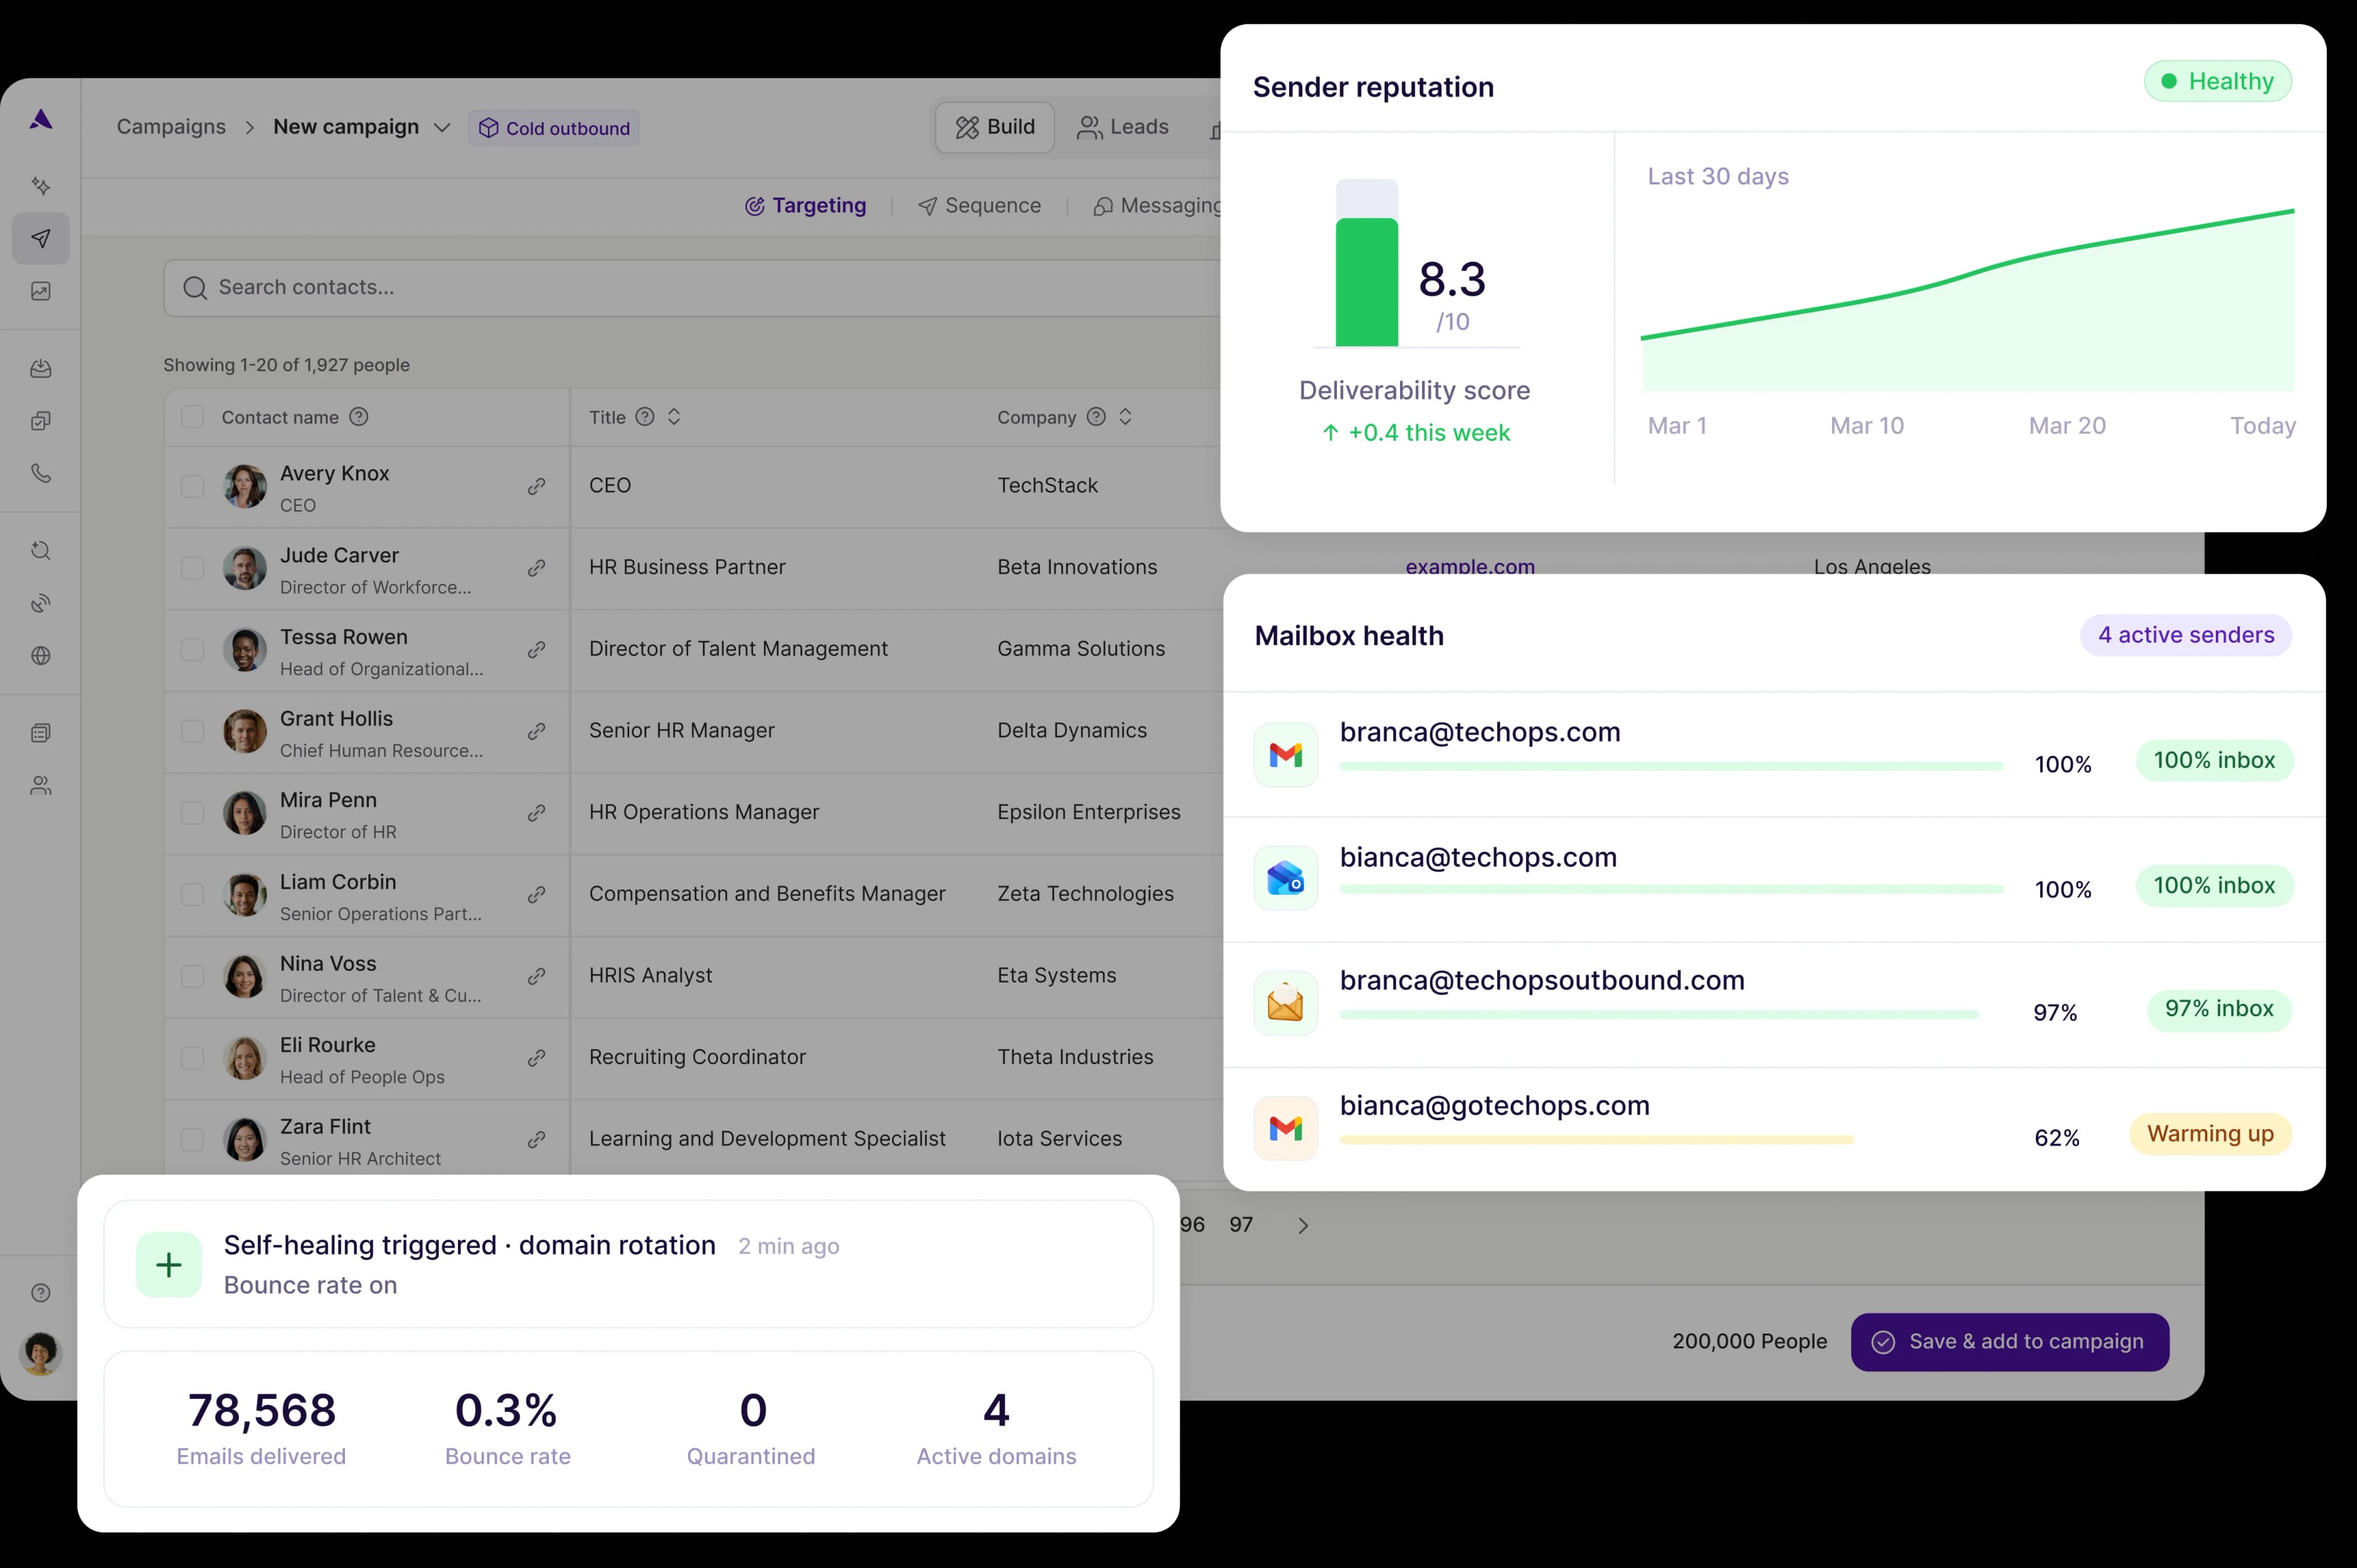
Task: Switch to the Sequence tab
Action: tap(980, 205)
